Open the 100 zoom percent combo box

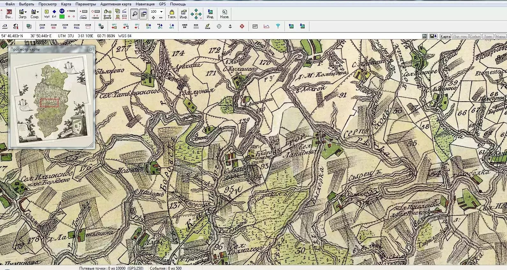tap(157, 11)
